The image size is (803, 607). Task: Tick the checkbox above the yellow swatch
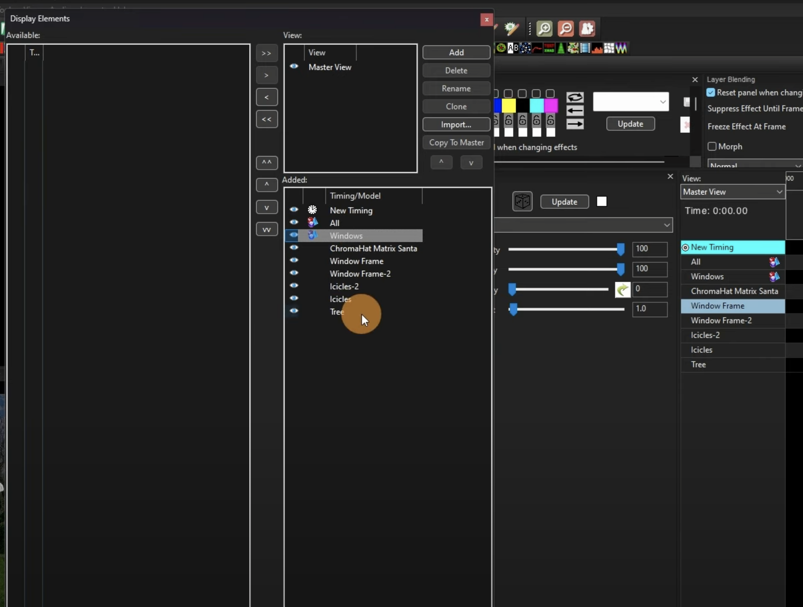click(509, 93)
